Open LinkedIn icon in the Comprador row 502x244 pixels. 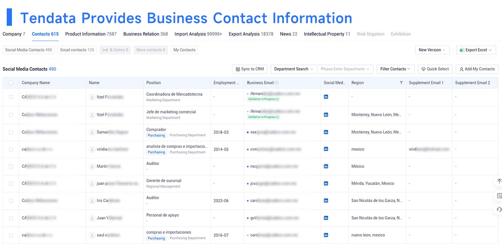pos(326,132)
